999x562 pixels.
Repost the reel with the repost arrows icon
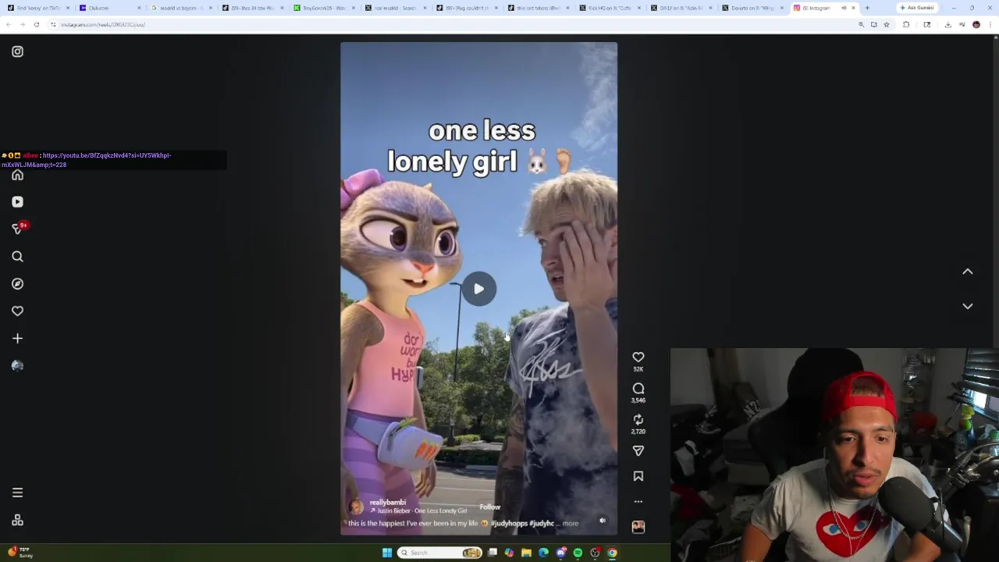click(x=638, y=420)
